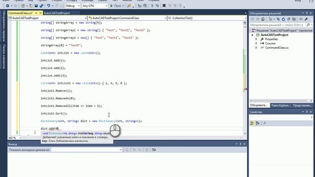This screenshot has width=315, height=177.
Task: Click the Refresh icon in Solution Explorer
Action: pyautogui.click(x=283, y=19)
